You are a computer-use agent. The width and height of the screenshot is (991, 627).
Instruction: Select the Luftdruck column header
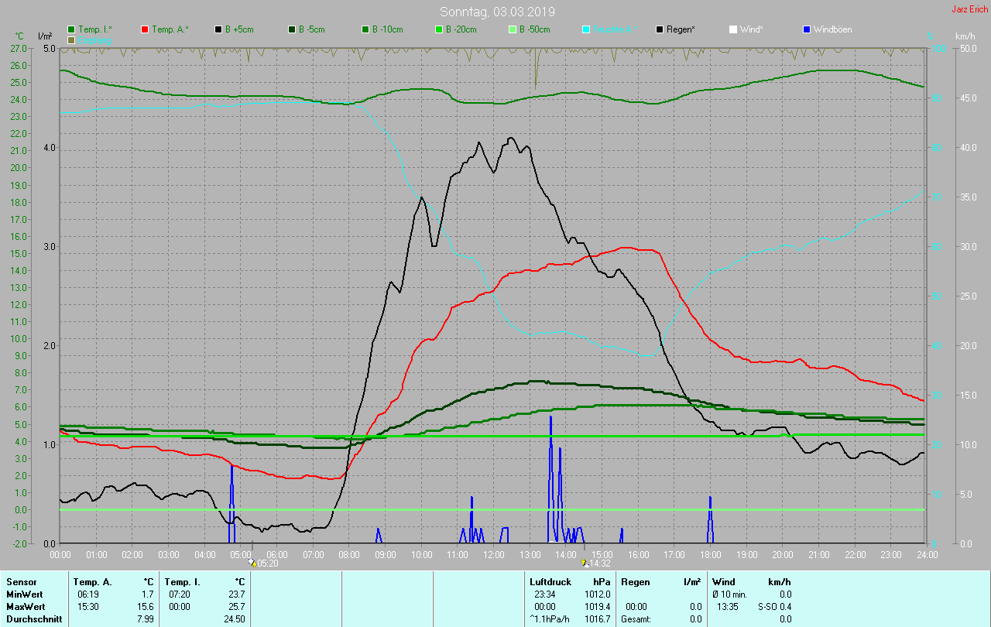point(550,581)
